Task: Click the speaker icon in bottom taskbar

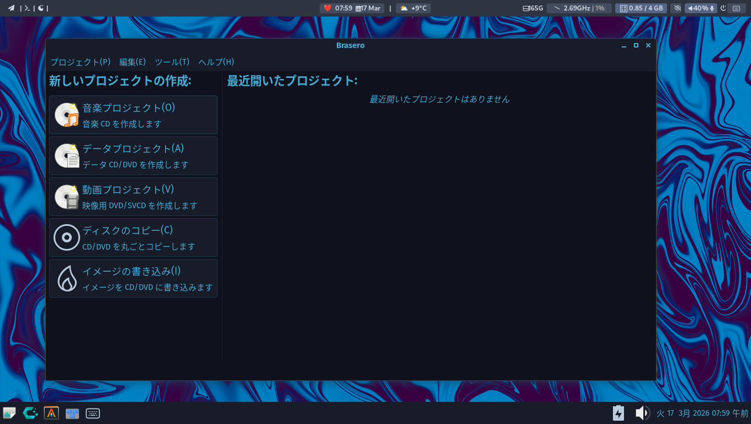Action: (642, 413)
